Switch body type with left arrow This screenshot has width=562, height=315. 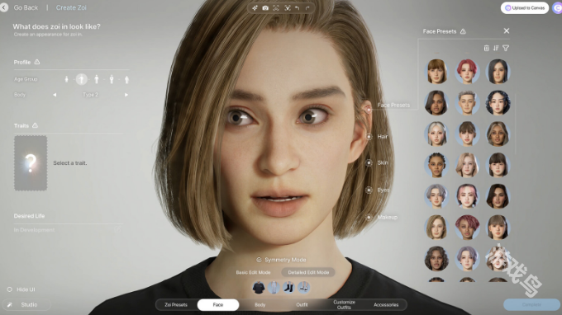[x=55, y=95]
